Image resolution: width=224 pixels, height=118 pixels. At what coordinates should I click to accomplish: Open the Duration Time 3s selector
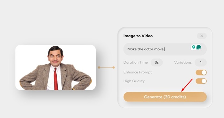(x=157, y=62)
